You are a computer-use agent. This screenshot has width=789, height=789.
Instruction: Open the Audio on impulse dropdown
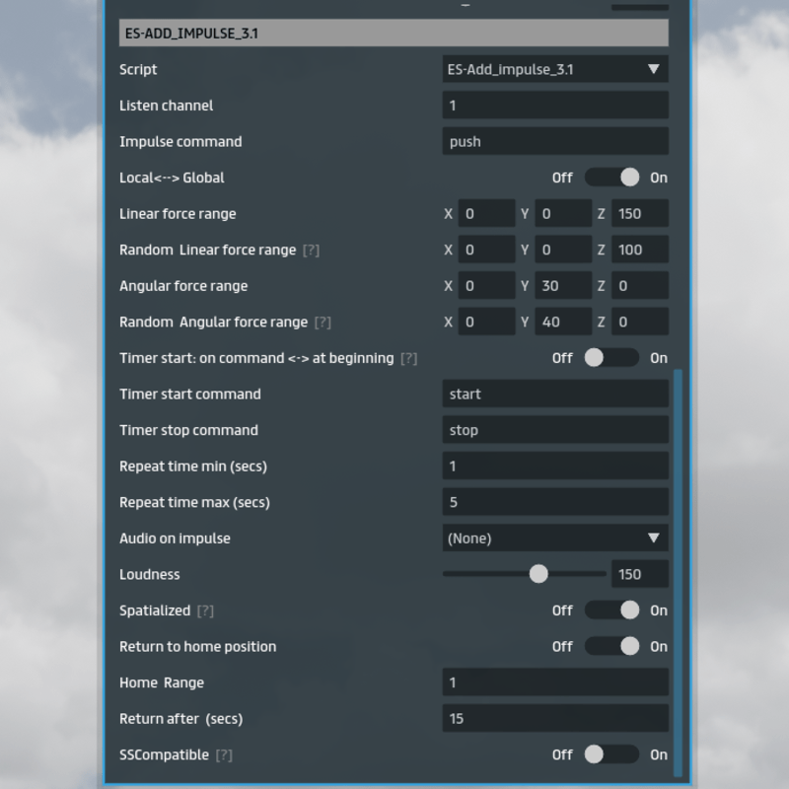tap(554, 538)
